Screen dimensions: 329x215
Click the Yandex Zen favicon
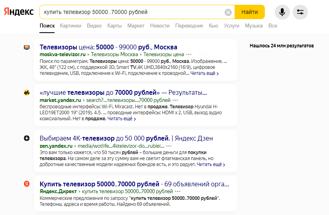(x=27, y=138)
